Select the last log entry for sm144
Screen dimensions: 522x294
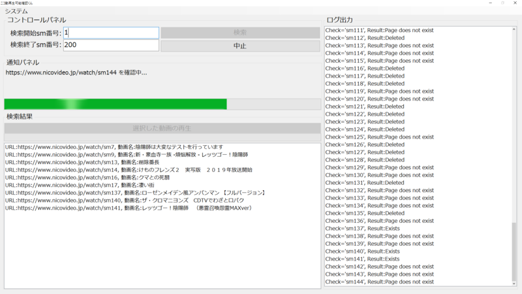379,282
